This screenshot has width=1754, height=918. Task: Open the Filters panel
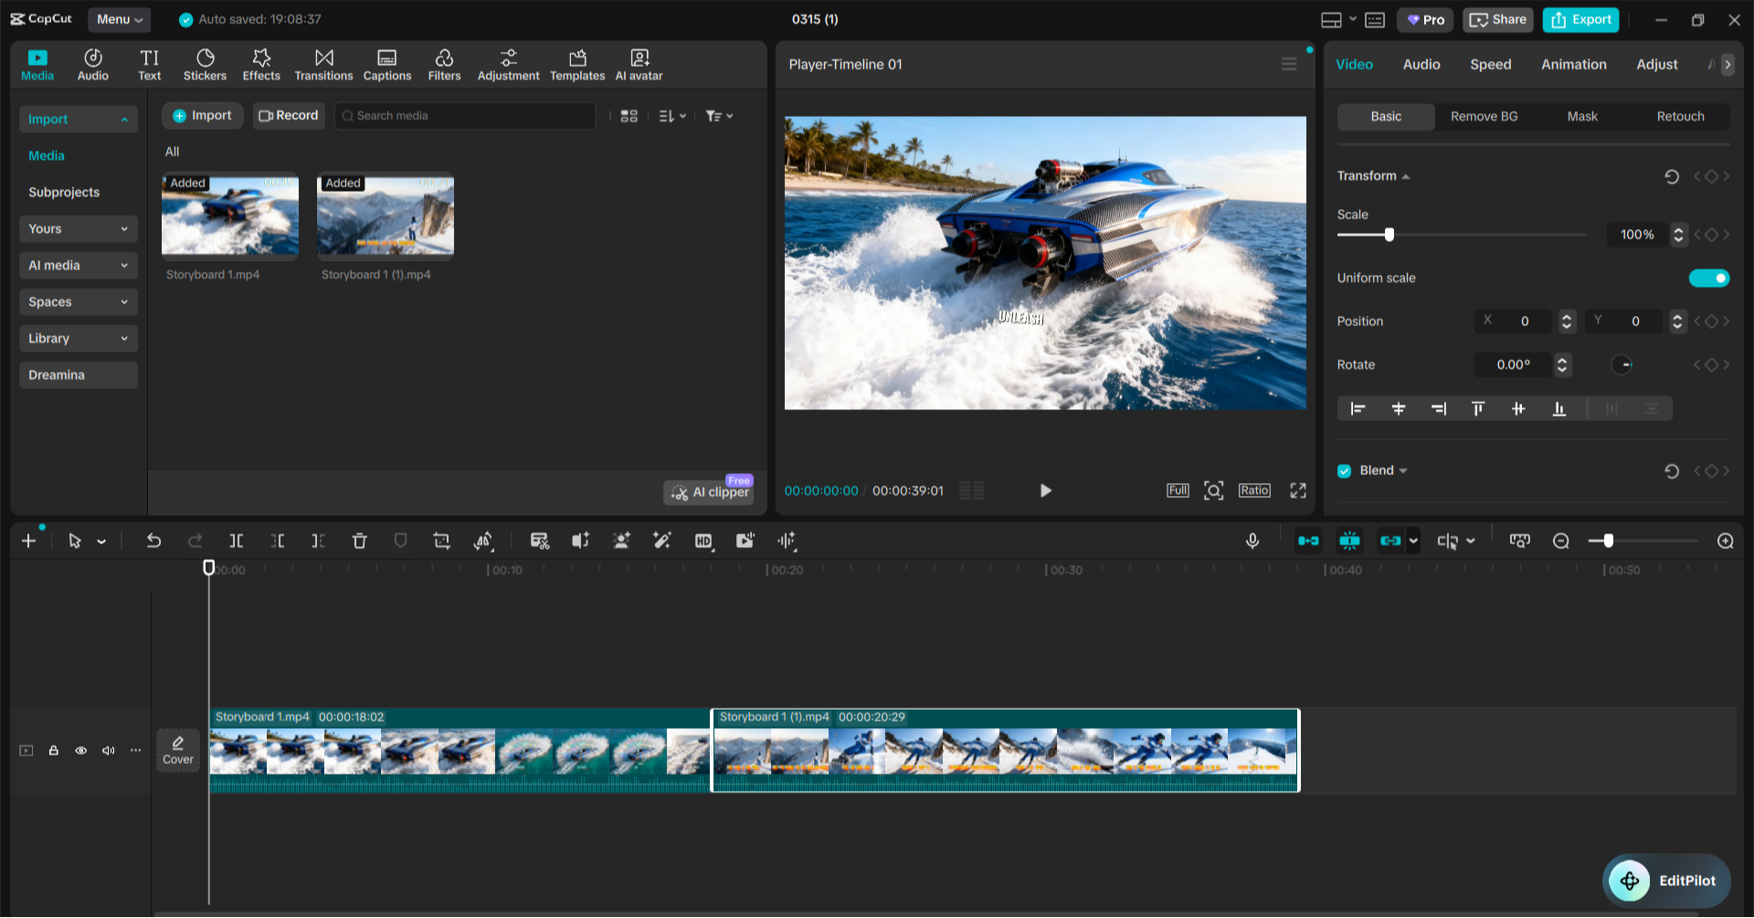pyautogui.click(x=444, y=63)
